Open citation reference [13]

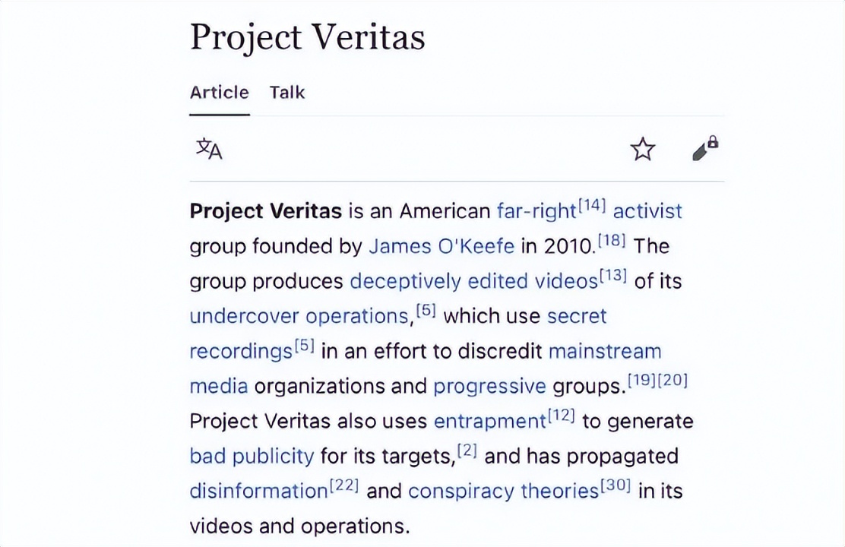coord(612,276)
